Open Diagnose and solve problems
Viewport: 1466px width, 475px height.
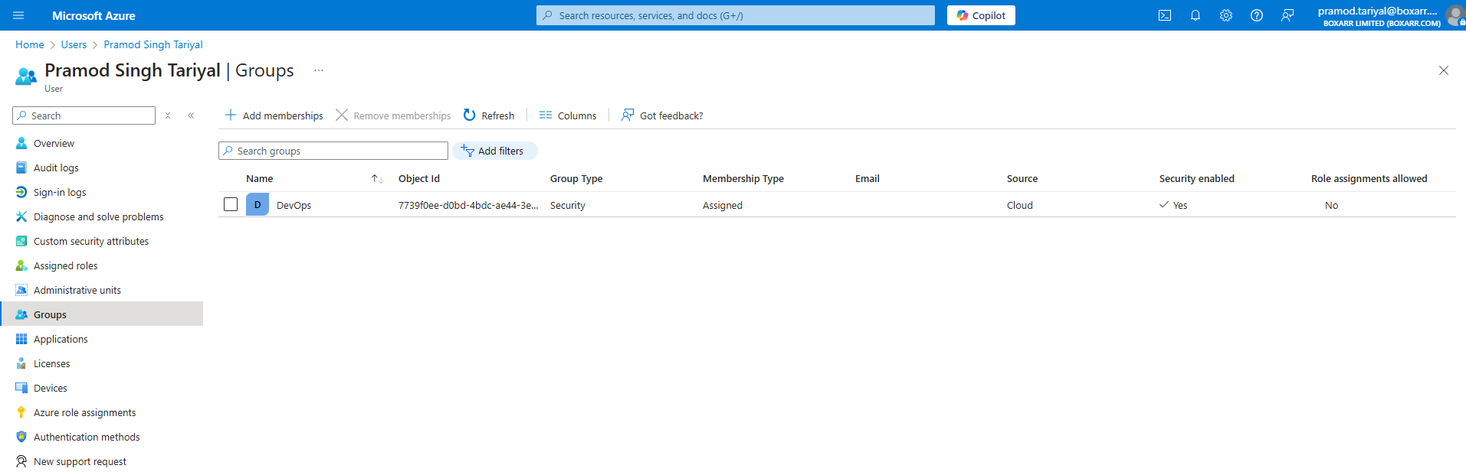coord(98,216)
